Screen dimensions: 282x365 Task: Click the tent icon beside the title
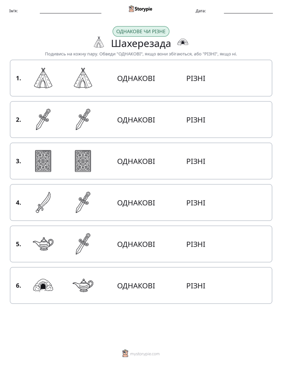99,42
